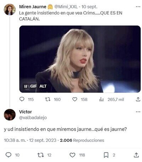Like Víctor's reply with 118 likes
Viewport: 142px width, 162px height.
(72, 155)
